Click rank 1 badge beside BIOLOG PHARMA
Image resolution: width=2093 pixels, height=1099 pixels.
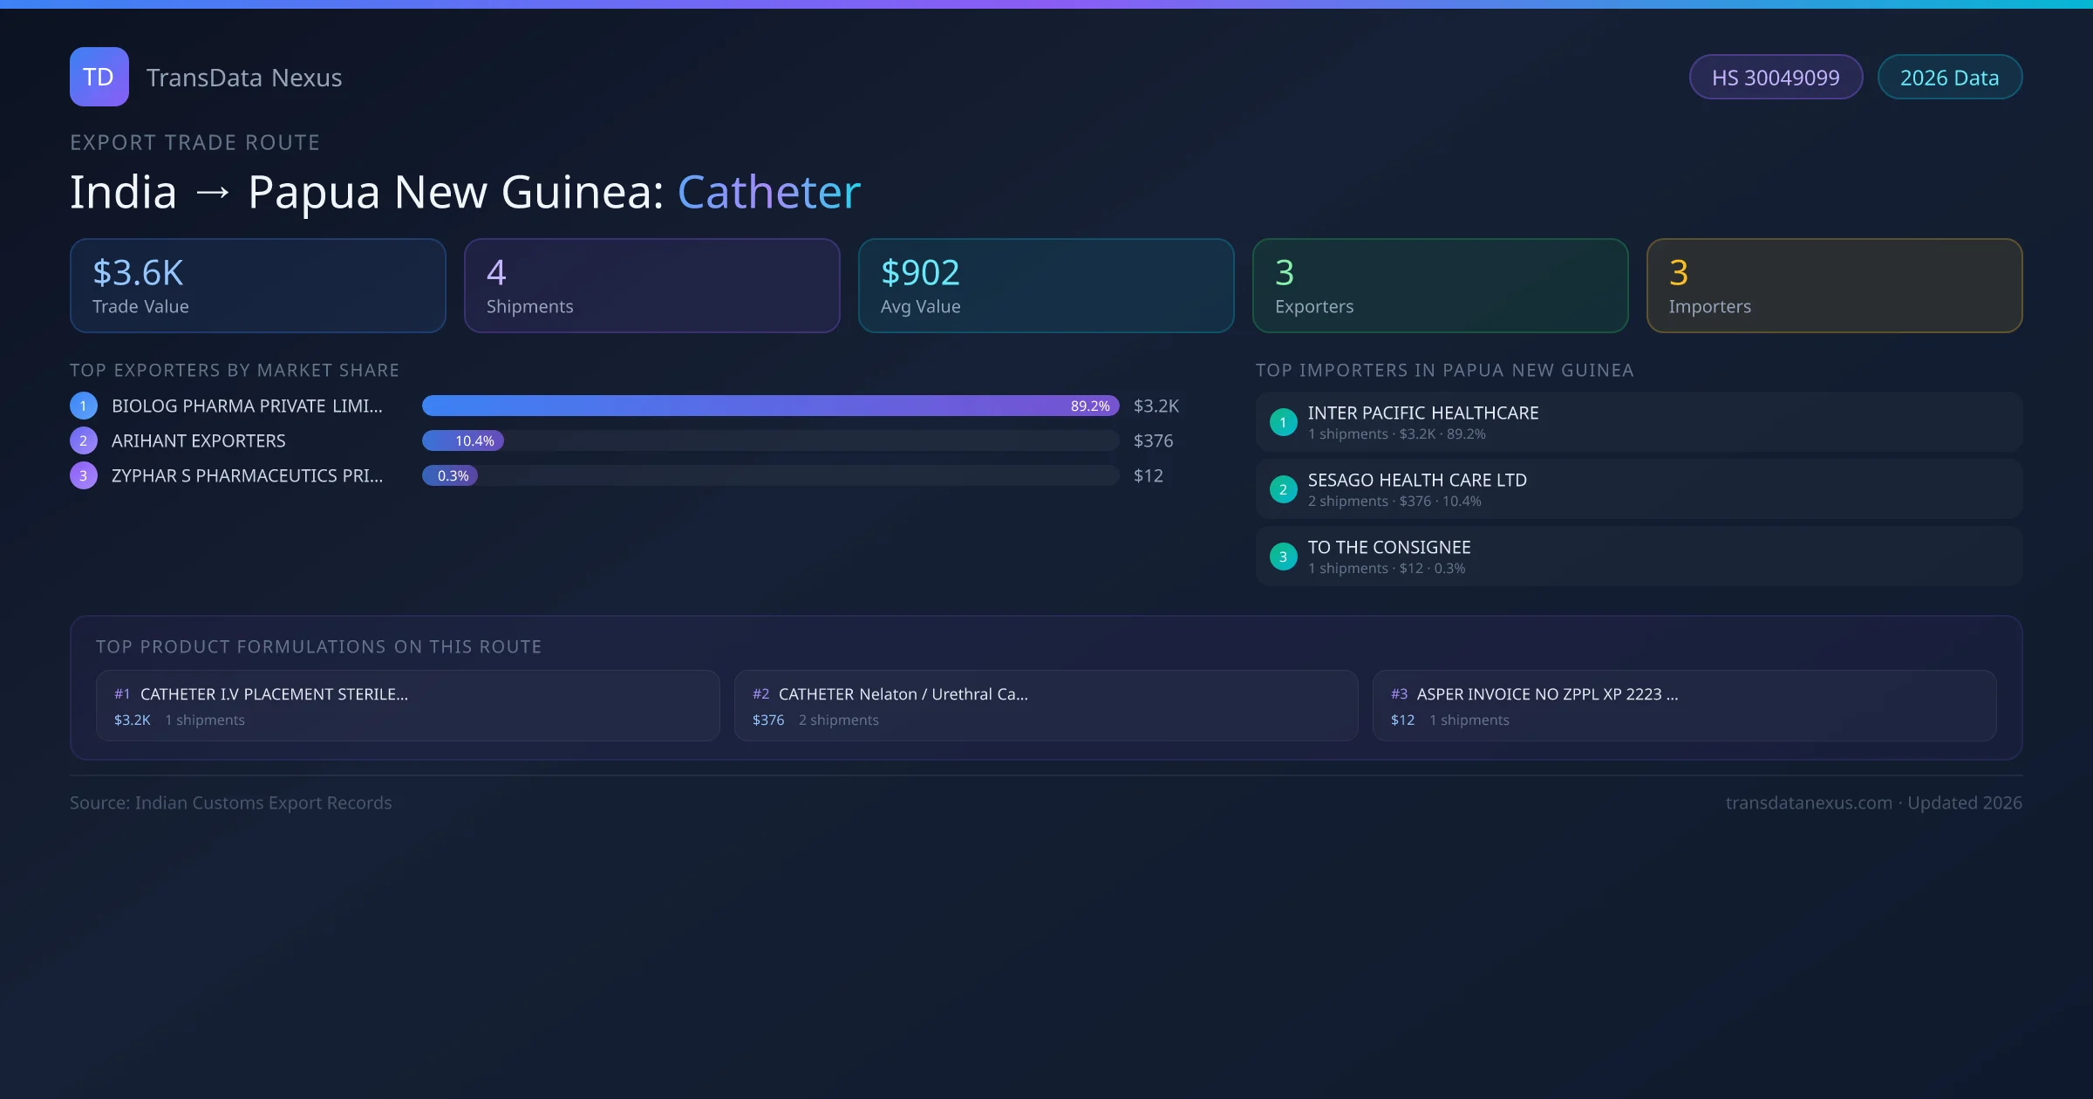[x=84, y=406]
